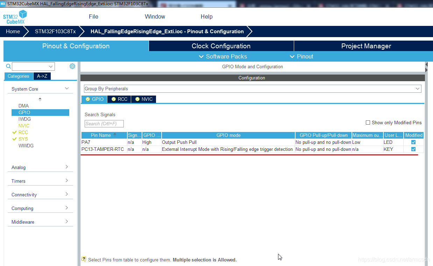Expand the Computing category
This screenshot has width=433, height=266.
coord(40,208)
